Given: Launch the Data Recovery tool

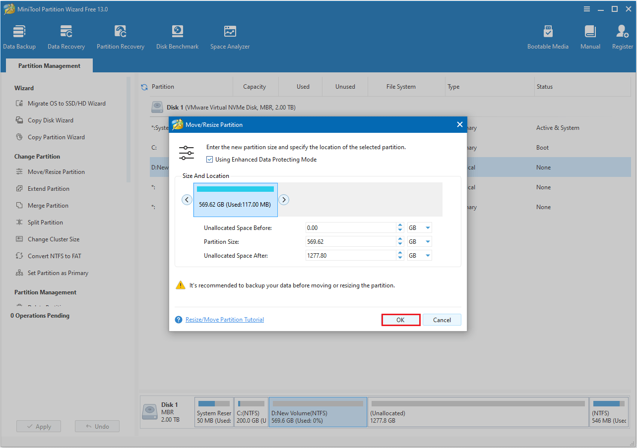Looking at the screenshot, I should [x=66, y=37].
